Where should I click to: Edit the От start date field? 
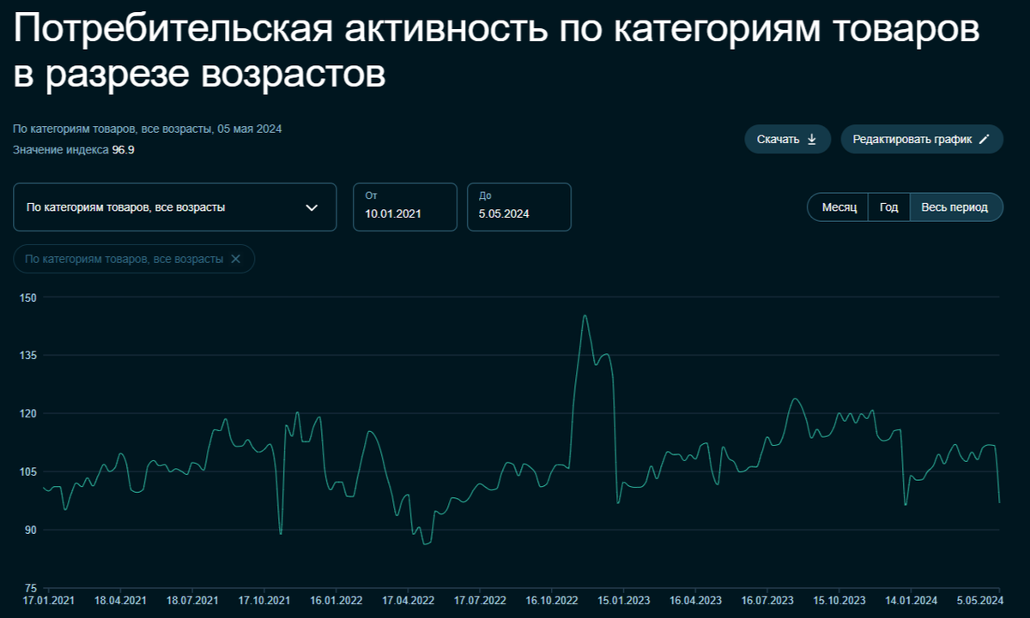tap(405, 207)
